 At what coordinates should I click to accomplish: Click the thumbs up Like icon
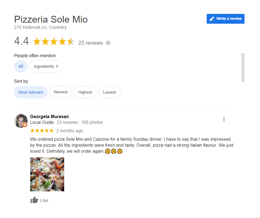coord(34,200)
